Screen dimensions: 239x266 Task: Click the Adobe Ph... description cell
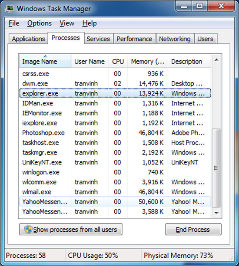click(x=188, y=133)
